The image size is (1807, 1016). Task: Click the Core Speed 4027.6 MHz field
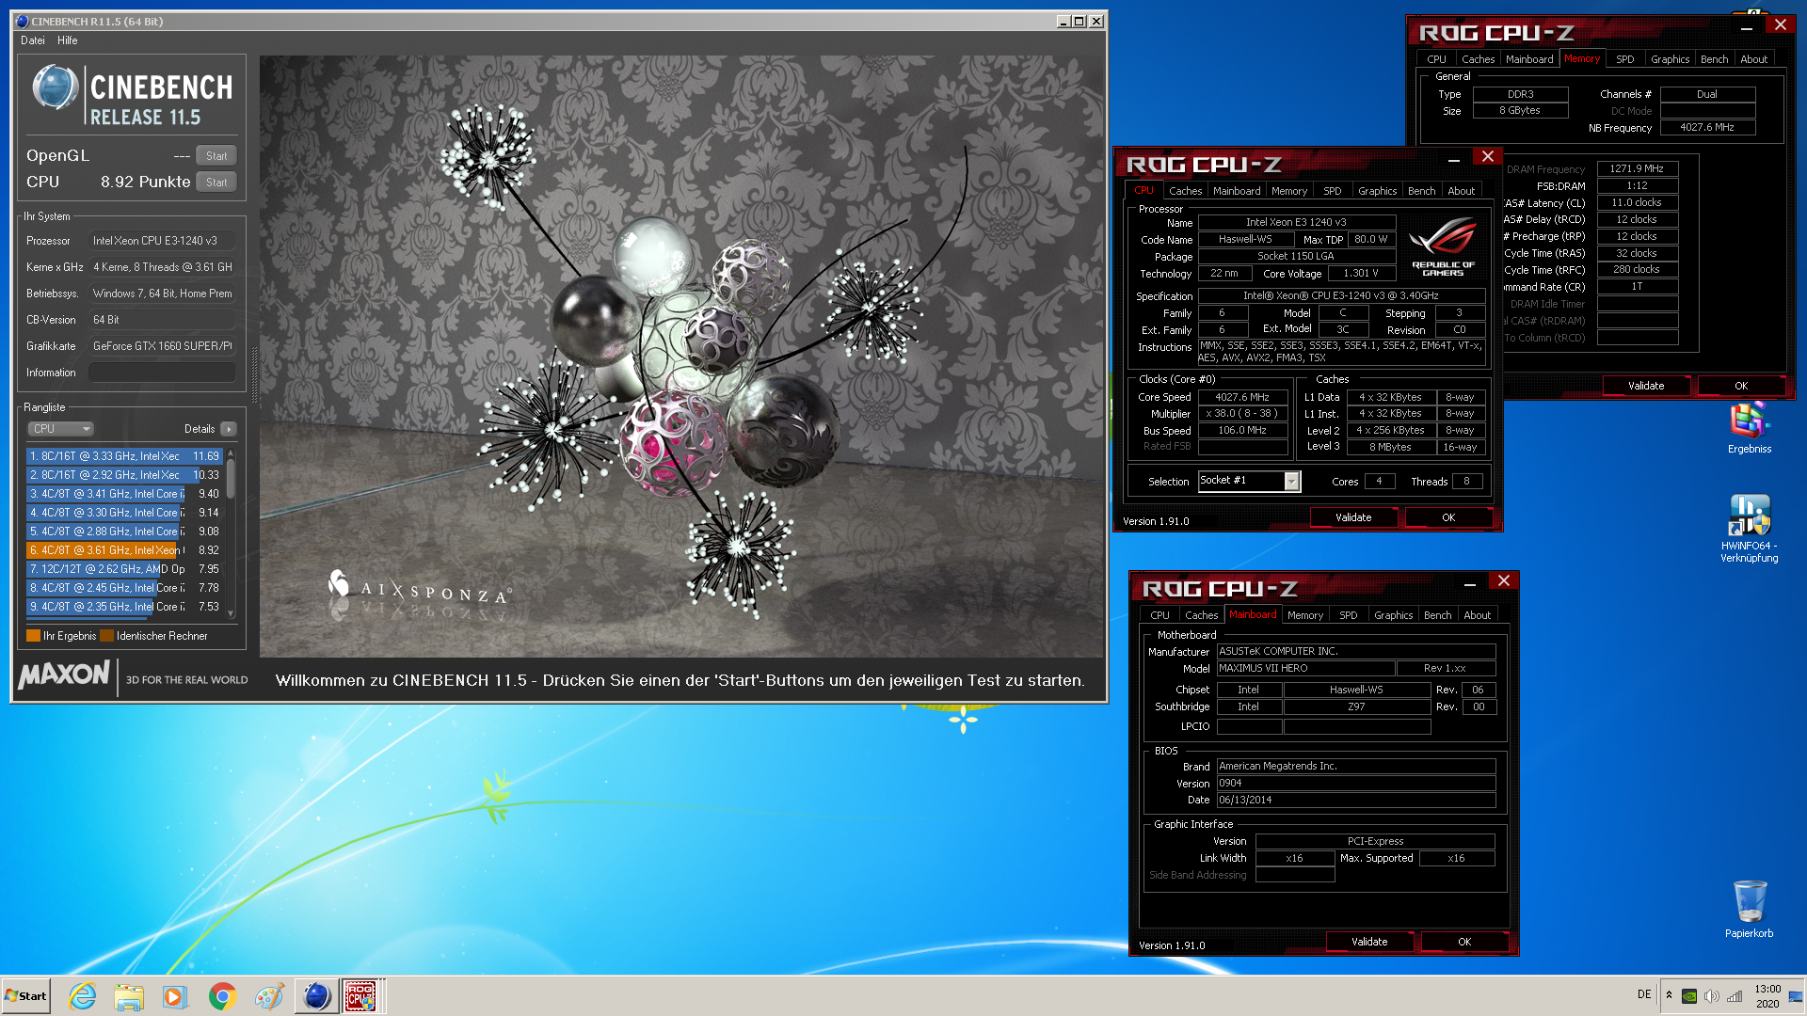[x=1241, y=397]
